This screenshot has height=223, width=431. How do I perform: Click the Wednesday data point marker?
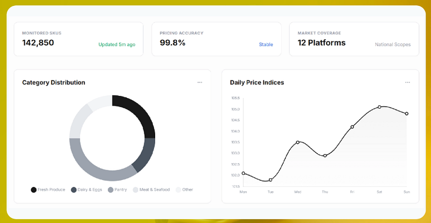click(x=298, y=142)
